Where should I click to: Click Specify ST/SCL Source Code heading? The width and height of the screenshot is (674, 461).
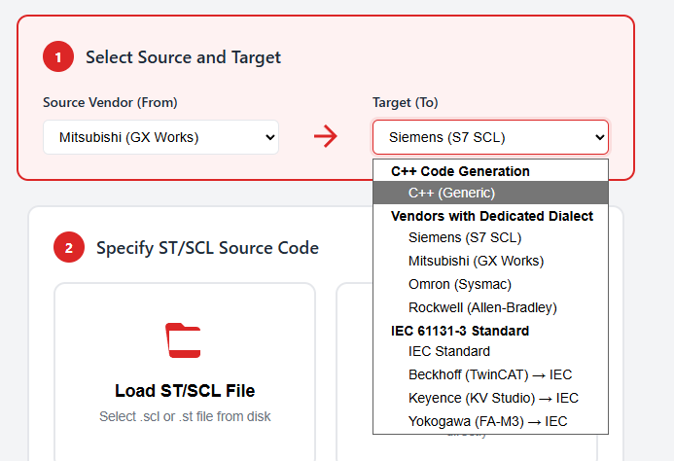click(207, 248)
